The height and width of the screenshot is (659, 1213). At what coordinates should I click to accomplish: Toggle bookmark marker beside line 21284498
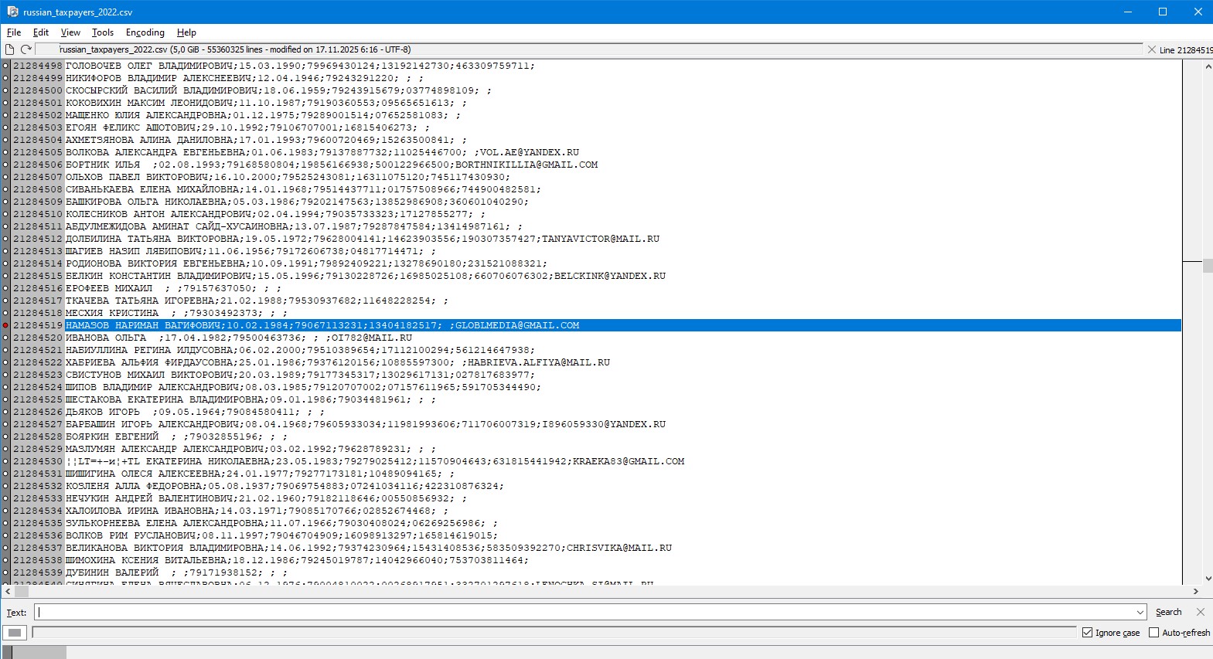tap(5, 66)
